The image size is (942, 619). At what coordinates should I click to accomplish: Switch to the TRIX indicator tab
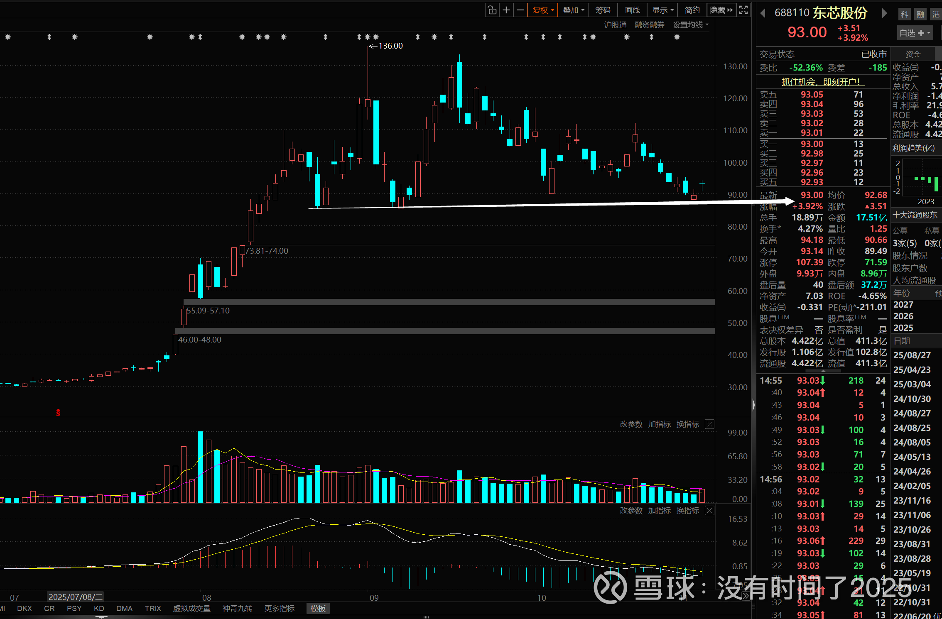[152, 608]
